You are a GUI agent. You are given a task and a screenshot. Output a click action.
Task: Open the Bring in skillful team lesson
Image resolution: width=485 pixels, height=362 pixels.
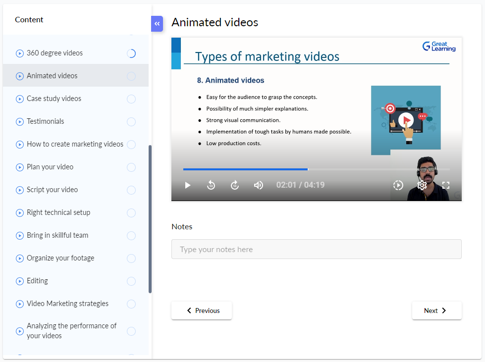76,235
